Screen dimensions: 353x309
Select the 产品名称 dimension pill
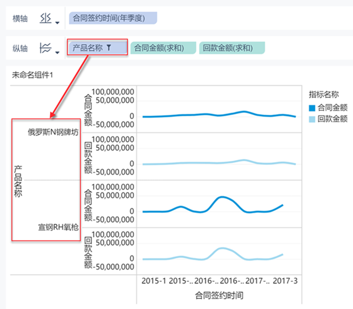coord(98,48)
